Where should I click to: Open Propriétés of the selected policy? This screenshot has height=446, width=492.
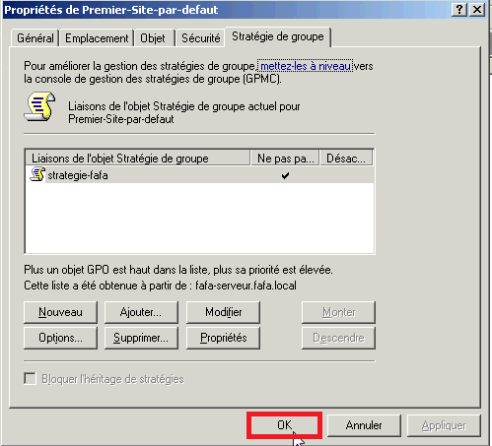(223, 338)
